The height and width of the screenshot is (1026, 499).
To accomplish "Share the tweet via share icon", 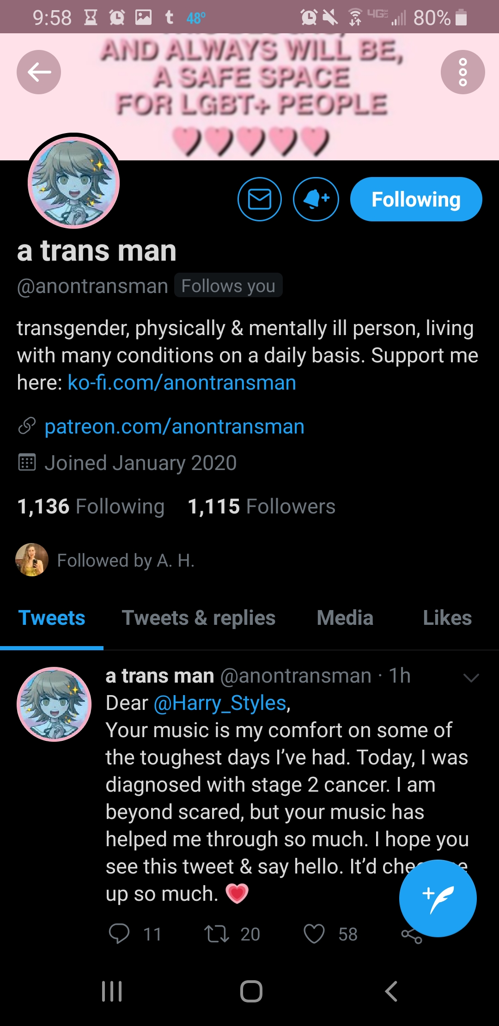I will [x=412, y=935].
